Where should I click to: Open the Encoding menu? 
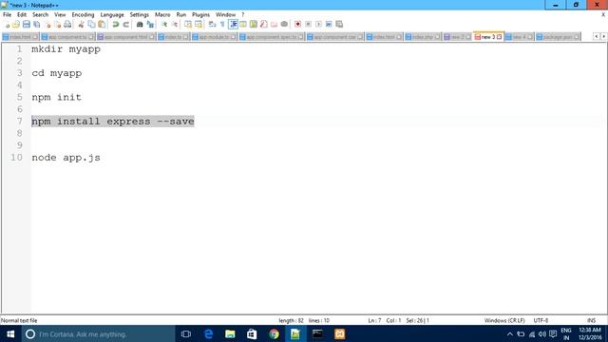pos(83,15)
